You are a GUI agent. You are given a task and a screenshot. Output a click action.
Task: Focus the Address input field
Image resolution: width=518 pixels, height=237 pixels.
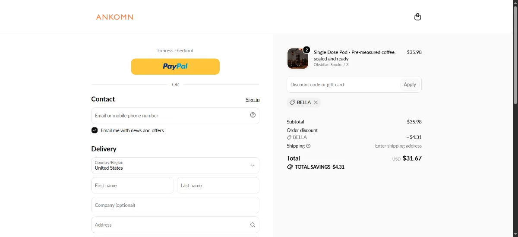click(x=175, y=225)
